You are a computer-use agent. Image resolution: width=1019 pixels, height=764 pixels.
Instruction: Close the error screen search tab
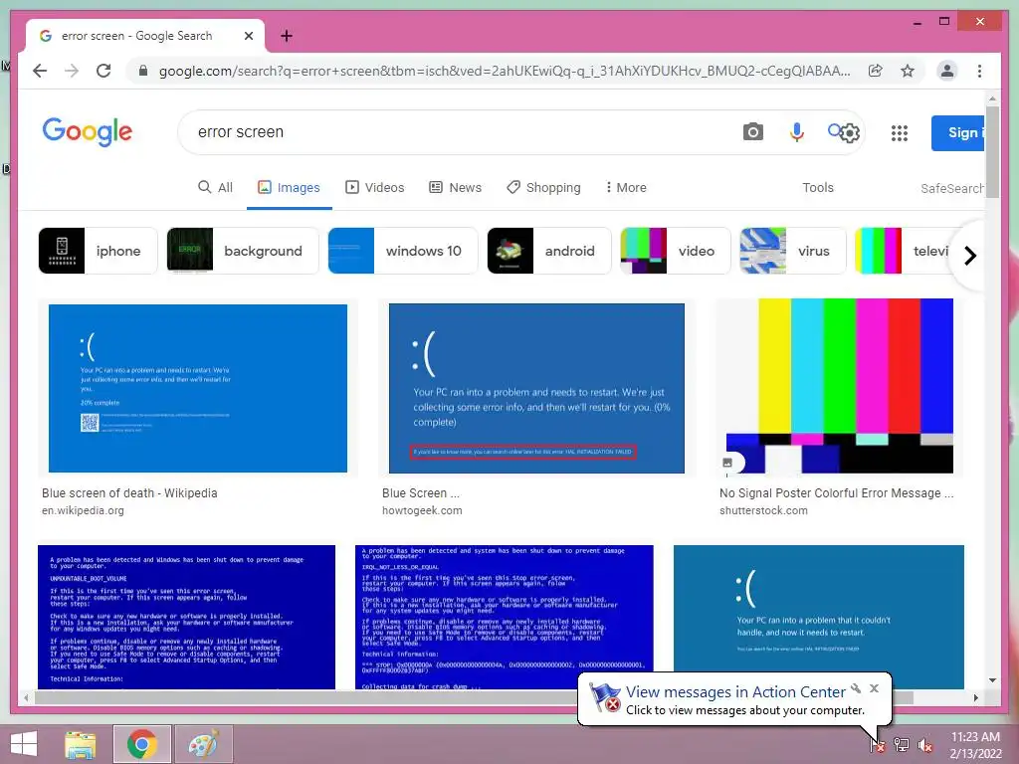point(248,36)
